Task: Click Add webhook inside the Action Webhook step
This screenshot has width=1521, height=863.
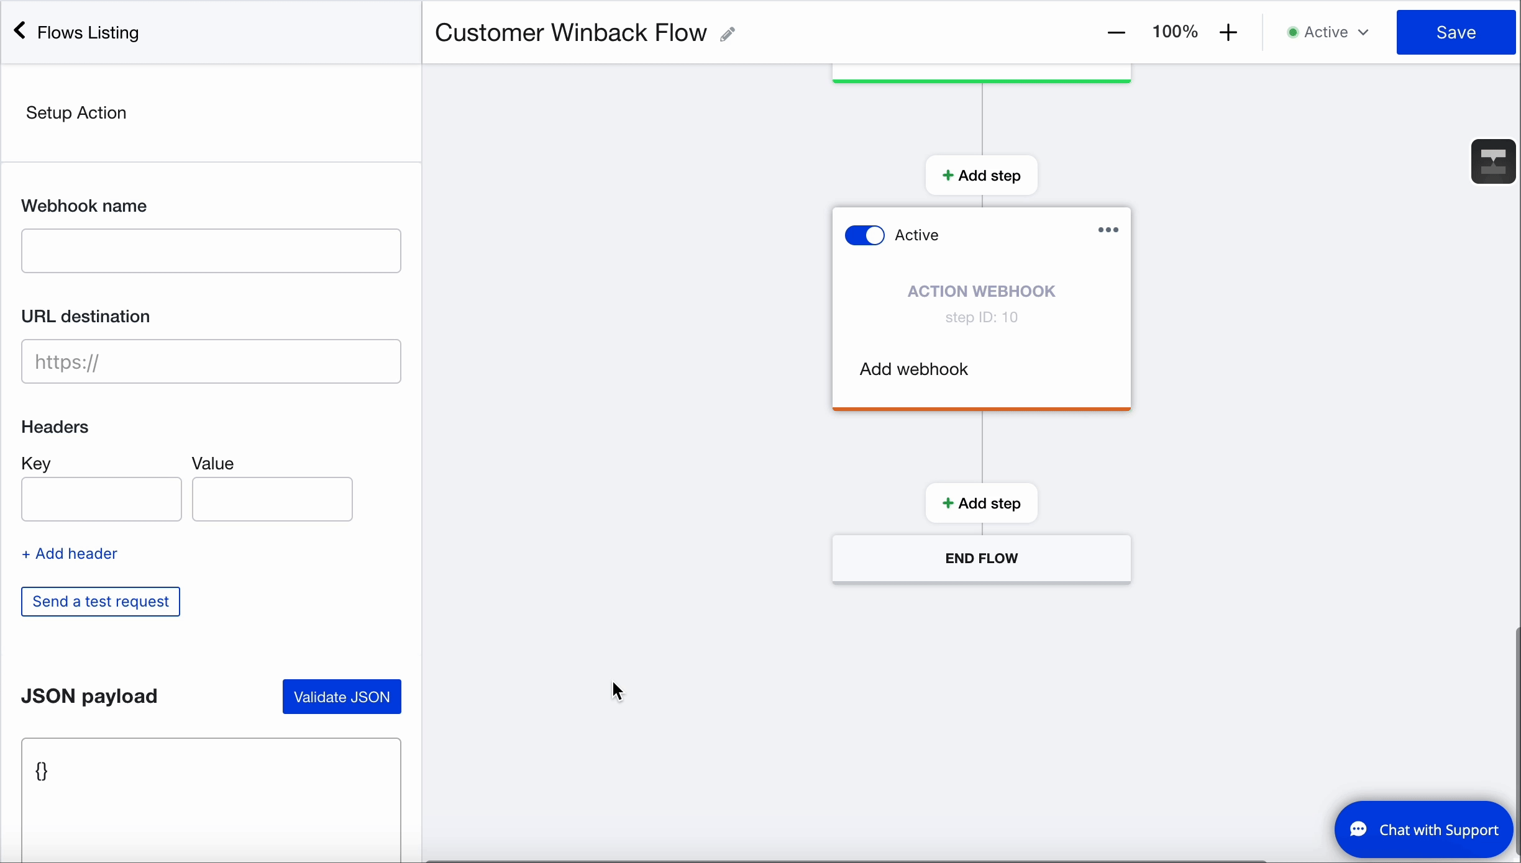Action: pyautogui.click(x=913, y=369)
